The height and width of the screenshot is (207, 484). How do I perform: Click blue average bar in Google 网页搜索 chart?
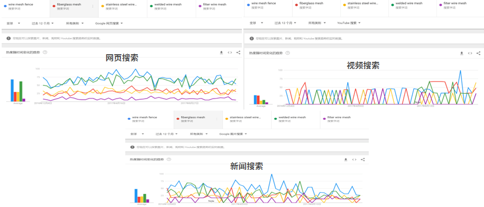[x=12, y=90]
